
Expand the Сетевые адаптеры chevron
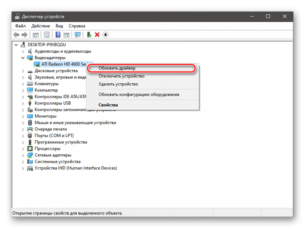[x=23, y=156]
